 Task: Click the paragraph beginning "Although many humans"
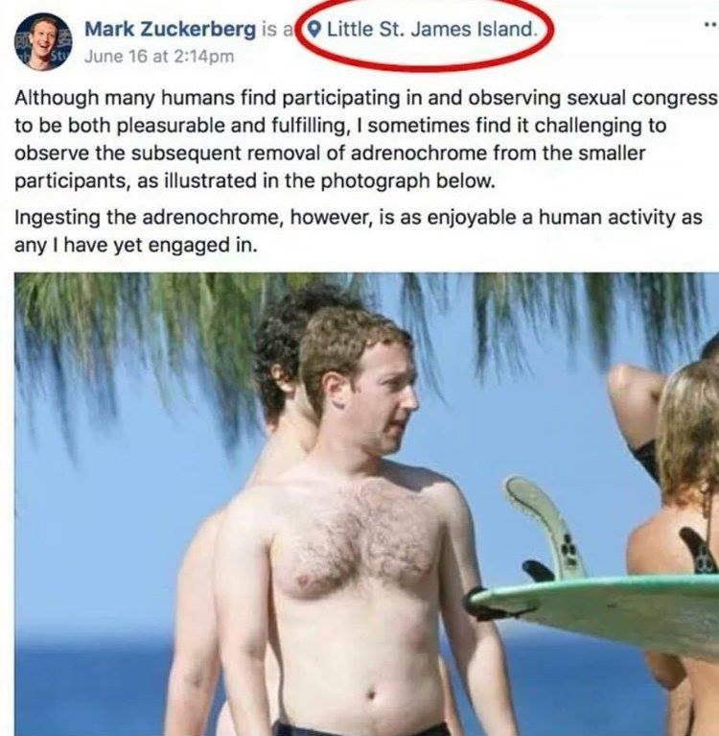366,139
